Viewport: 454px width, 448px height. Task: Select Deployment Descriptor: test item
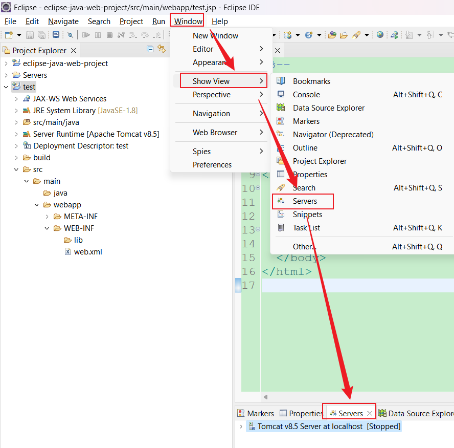pyautogui.click(x=80, y=146)
